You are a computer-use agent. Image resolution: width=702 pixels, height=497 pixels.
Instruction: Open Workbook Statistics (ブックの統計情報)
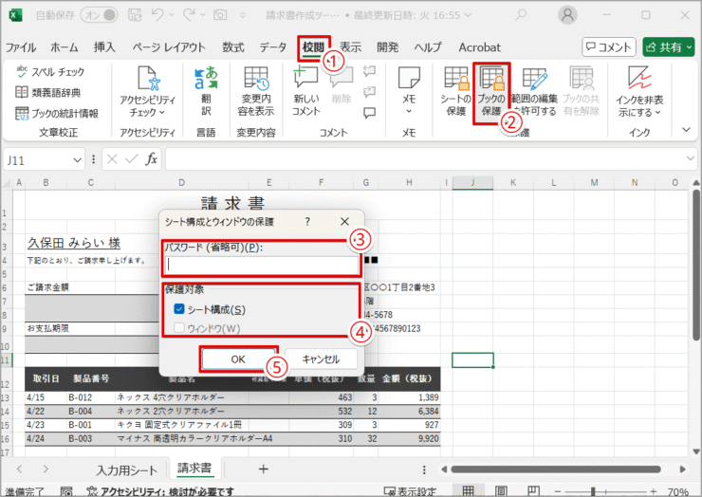pyautogui.click(x=56, y=113)
